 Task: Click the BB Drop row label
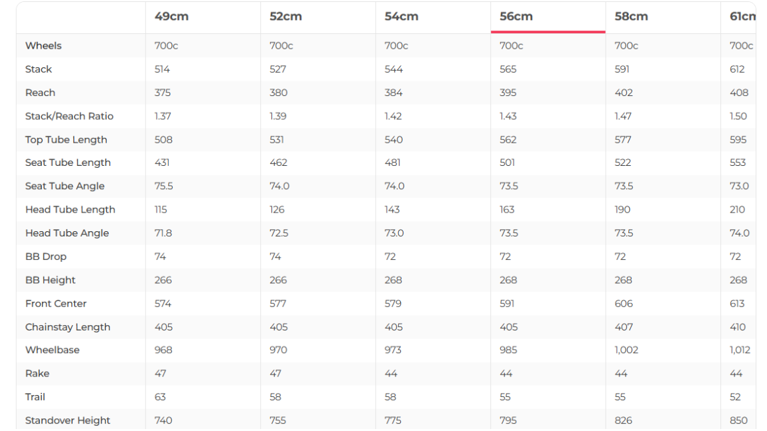click(46, 256)
